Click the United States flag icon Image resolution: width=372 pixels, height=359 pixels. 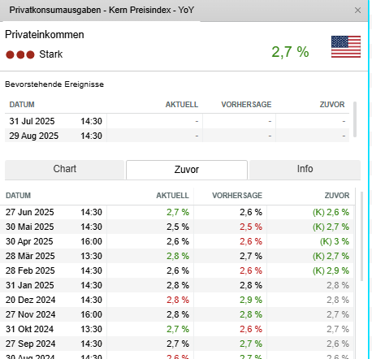346,46
